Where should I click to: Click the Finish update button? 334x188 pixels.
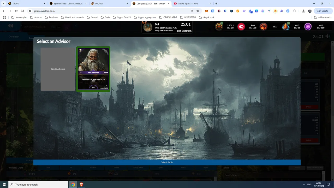pyautogui.click(x=323, y=11)
